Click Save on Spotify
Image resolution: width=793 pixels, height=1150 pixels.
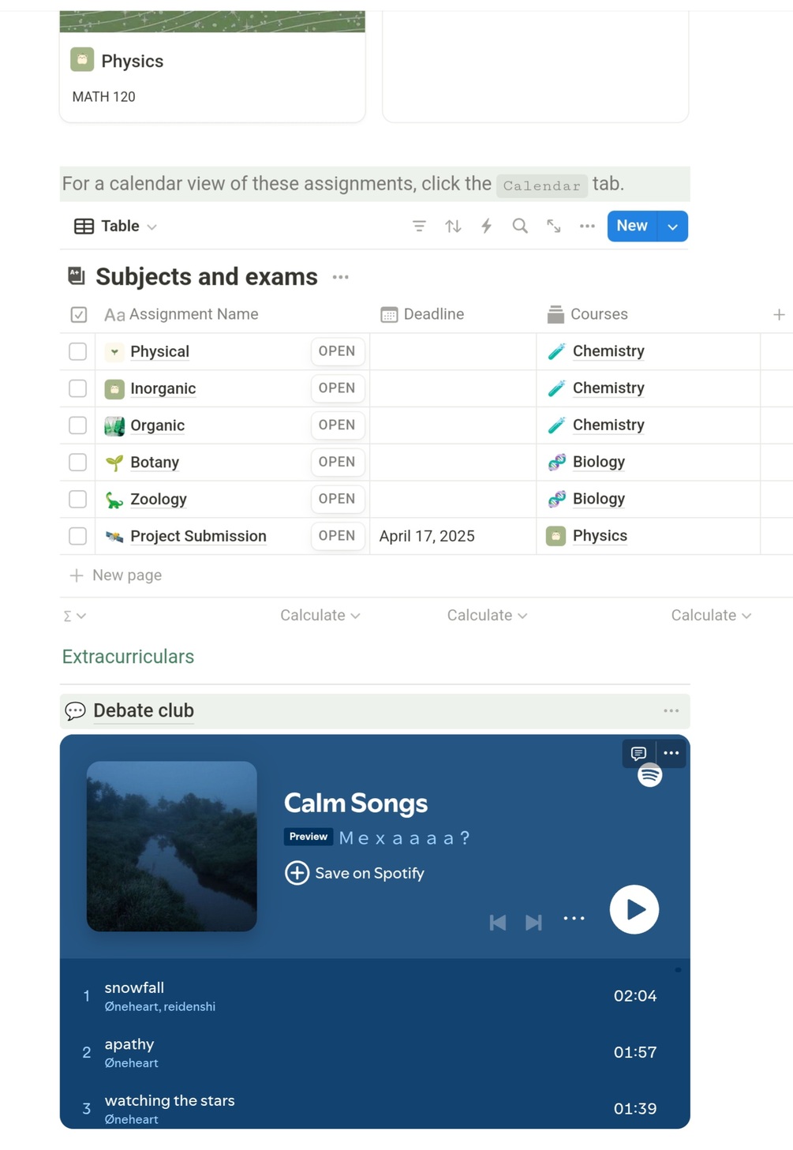pyautogui.click(x=354, y=873)
